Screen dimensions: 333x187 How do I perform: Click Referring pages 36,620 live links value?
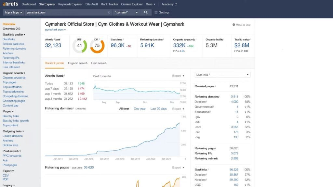(88, 168)
